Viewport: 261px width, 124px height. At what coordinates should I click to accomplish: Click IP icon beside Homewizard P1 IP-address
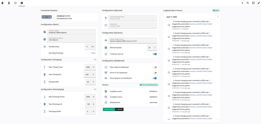click(45, 39)
